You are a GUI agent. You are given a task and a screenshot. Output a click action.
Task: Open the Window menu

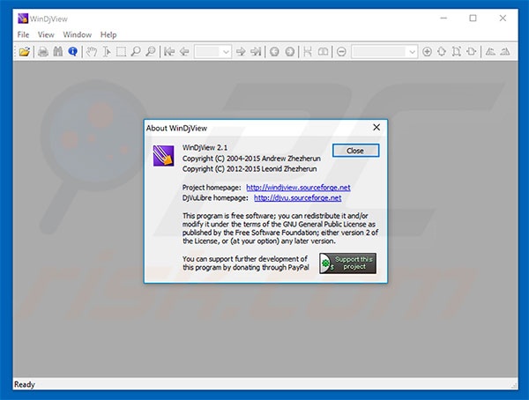[x=78, y=34]
